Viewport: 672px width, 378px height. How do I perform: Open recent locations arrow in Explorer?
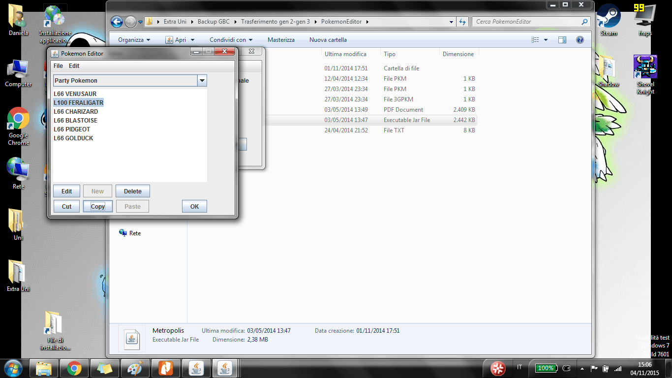[140, 22]
